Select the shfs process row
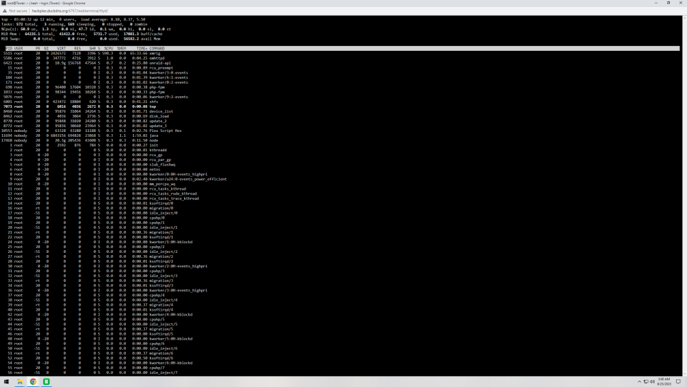The width and height of the screenshot is (687, 387). tap(80, 102)
